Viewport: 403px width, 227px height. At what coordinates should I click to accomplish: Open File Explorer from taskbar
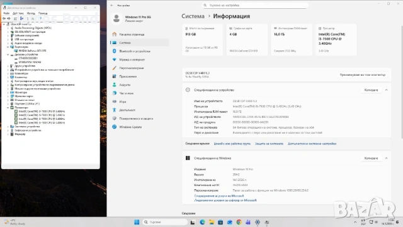pyautogui.click(x=212, y=222)
